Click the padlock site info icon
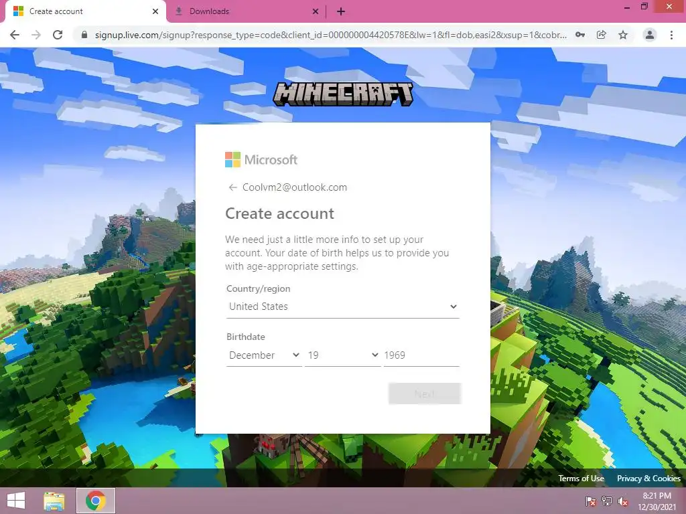686x514 pixels. tap(84, 35)
